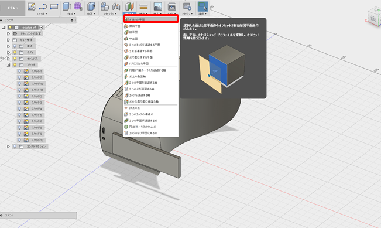Click the Create Sketch toolbar icon
This screenshot has height=228, width=381.
point(32,6)
